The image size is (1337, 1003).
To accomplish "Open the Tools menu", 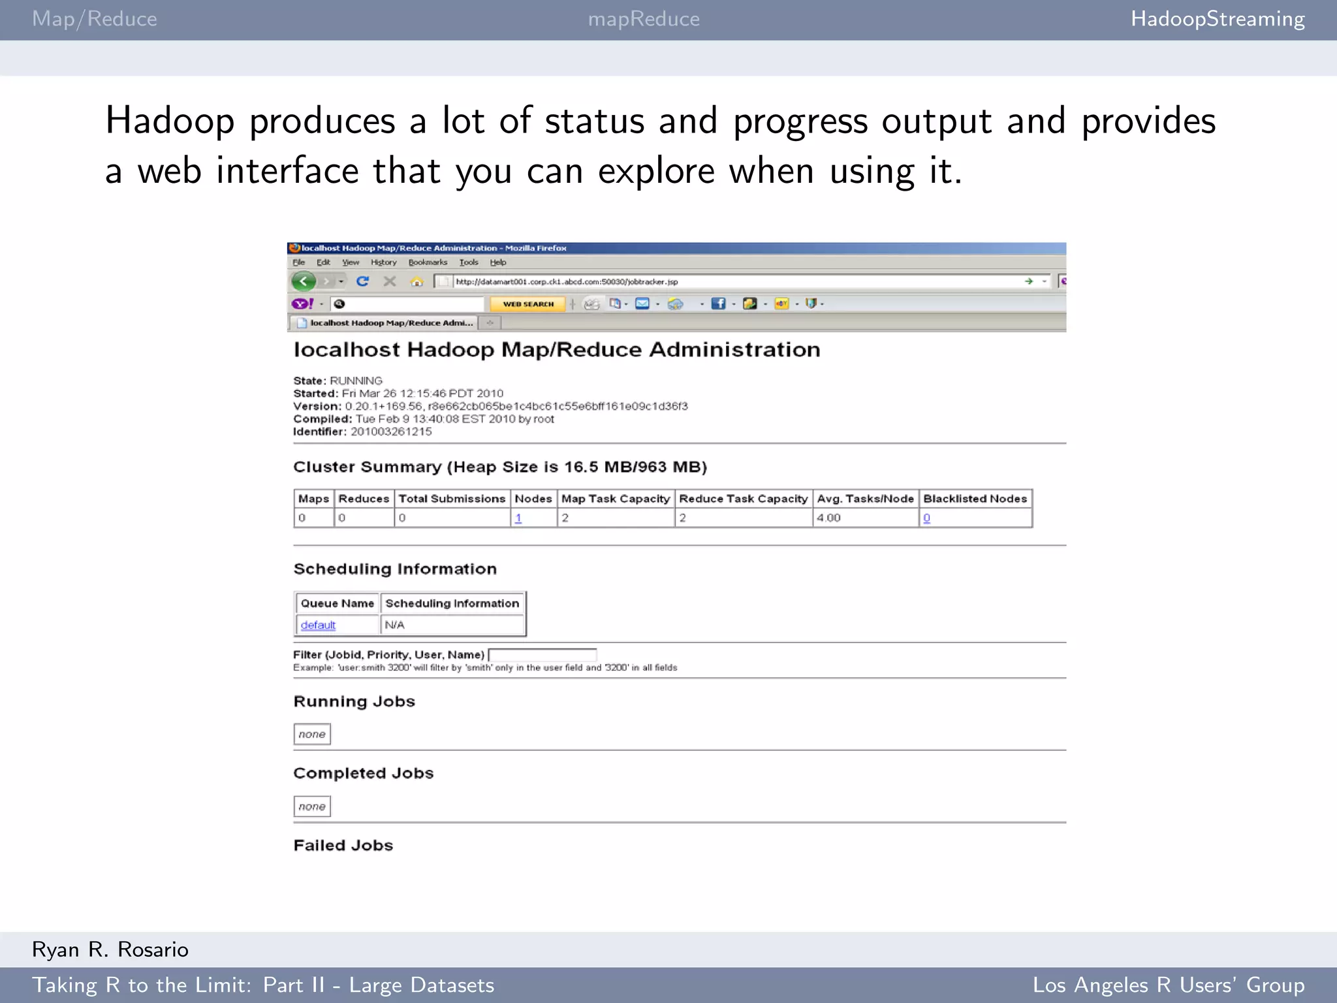I will [x=469, y=263].
